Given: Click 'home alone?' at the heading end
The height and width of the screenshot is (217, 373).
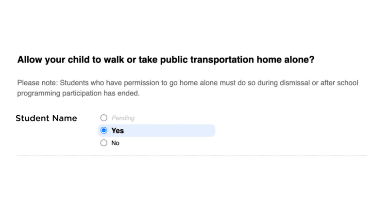Looking at the screenshot, I should pos(286,60).
